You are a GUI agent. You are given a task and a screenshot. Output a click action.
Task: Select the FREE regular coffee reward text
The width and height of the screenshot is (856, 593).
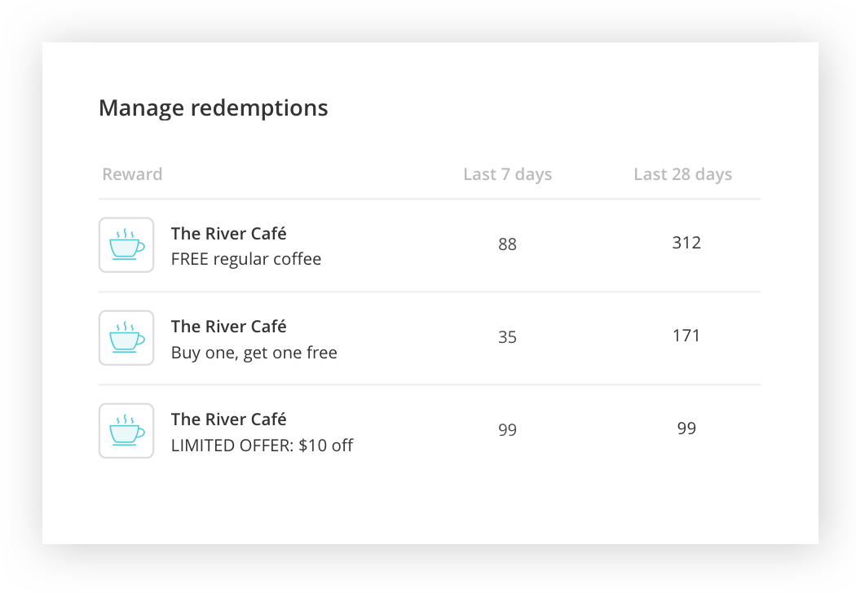click(x=246, y=259)
